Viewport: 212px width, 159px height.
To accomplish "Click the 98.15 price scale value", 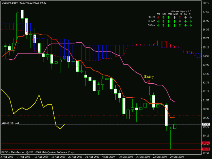I will [206, 3].
